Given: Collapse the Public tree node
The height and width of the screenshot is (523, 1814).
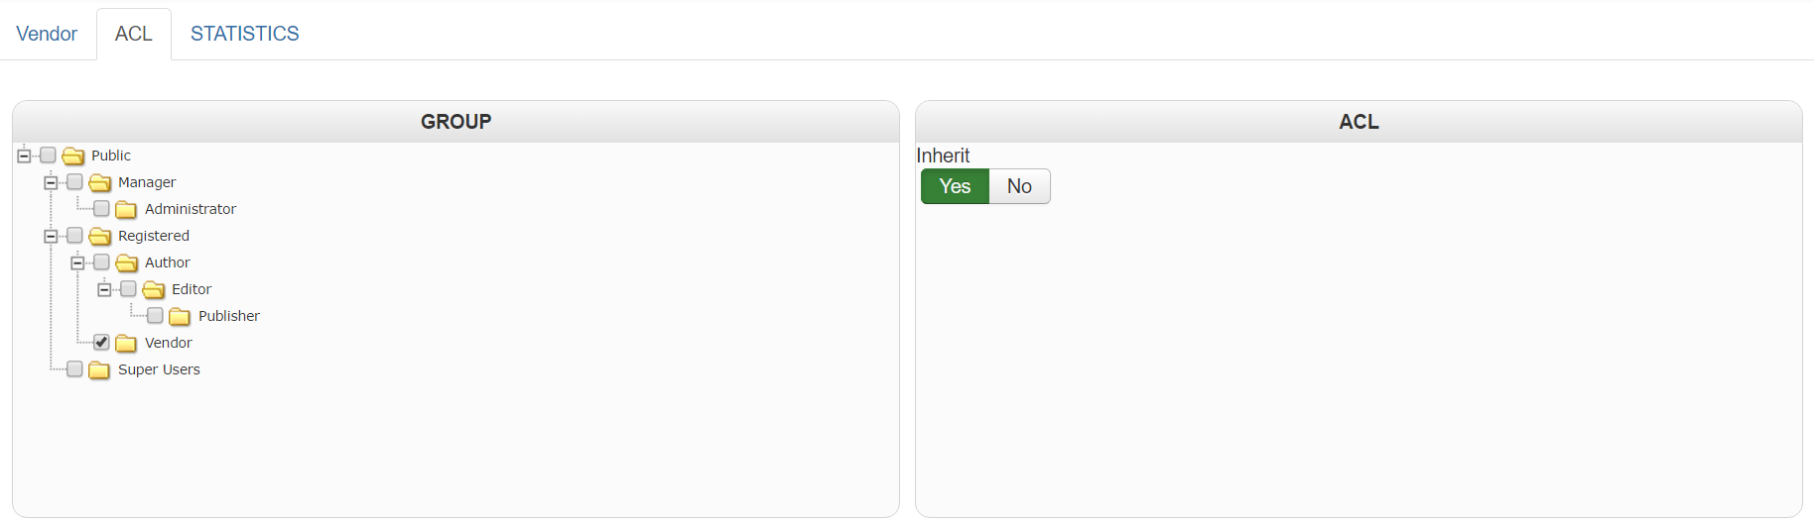Looking at the screenshot, I should coord(24,156).
